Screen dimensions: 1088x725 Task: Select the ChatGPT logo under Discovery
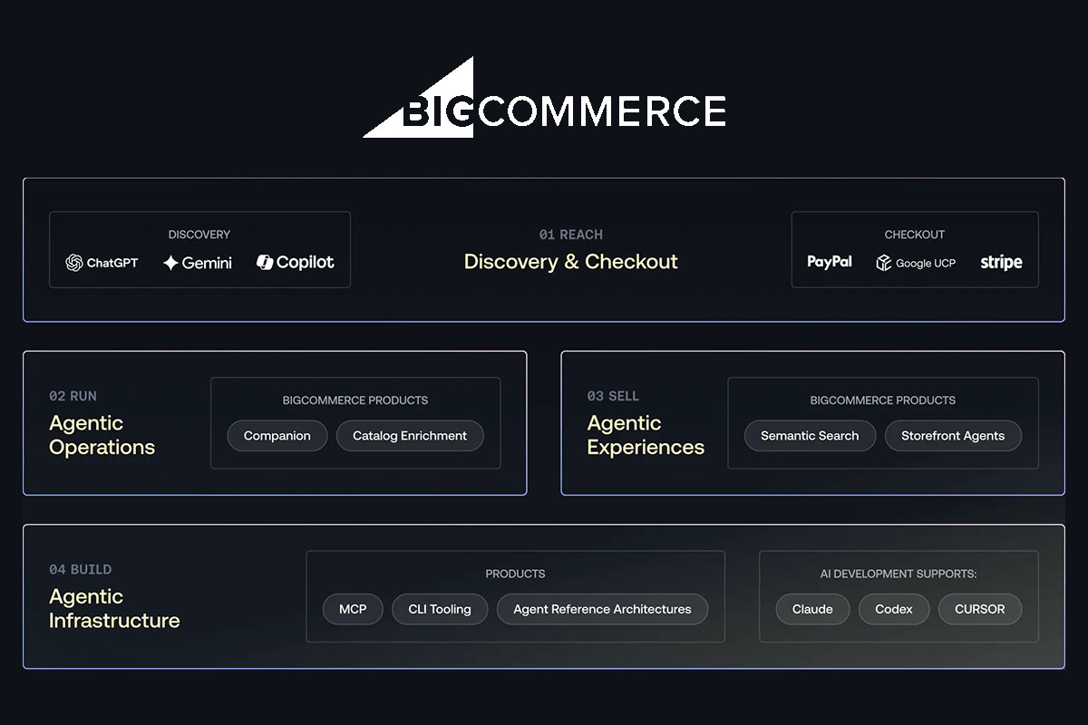(x=102, y=263)
